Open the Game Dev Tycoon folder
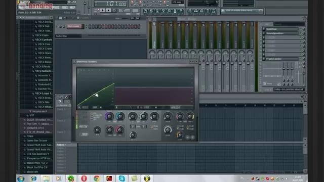The width and height of the screenshot is (324, 182). coord(37,141)
